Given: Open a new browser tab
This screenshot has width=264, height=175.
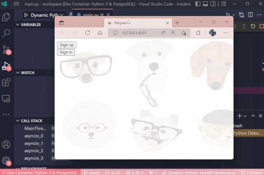Looking at the screenshot, I should (177, 23).
